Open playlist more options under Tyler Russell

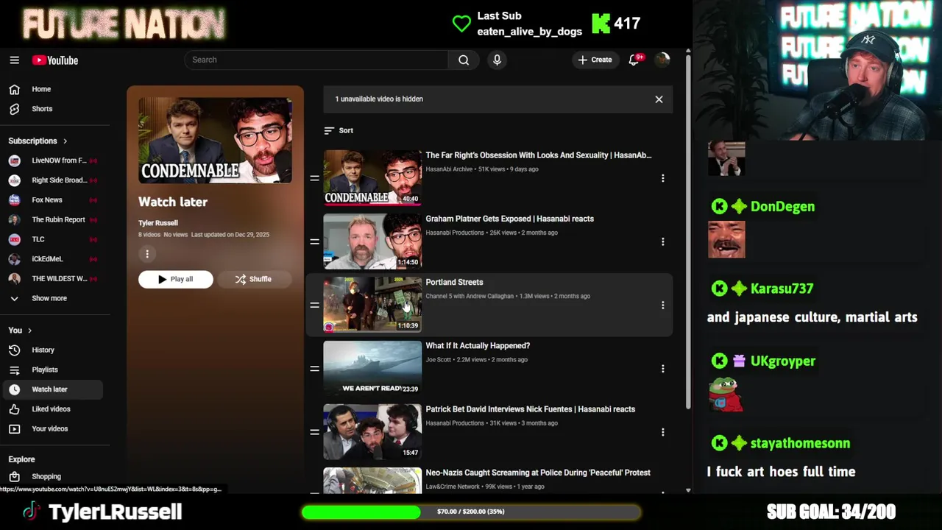click(x=147, y=254)
